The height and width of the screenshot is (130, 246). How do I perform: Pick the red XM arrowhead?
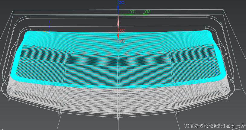pos(118,36)
